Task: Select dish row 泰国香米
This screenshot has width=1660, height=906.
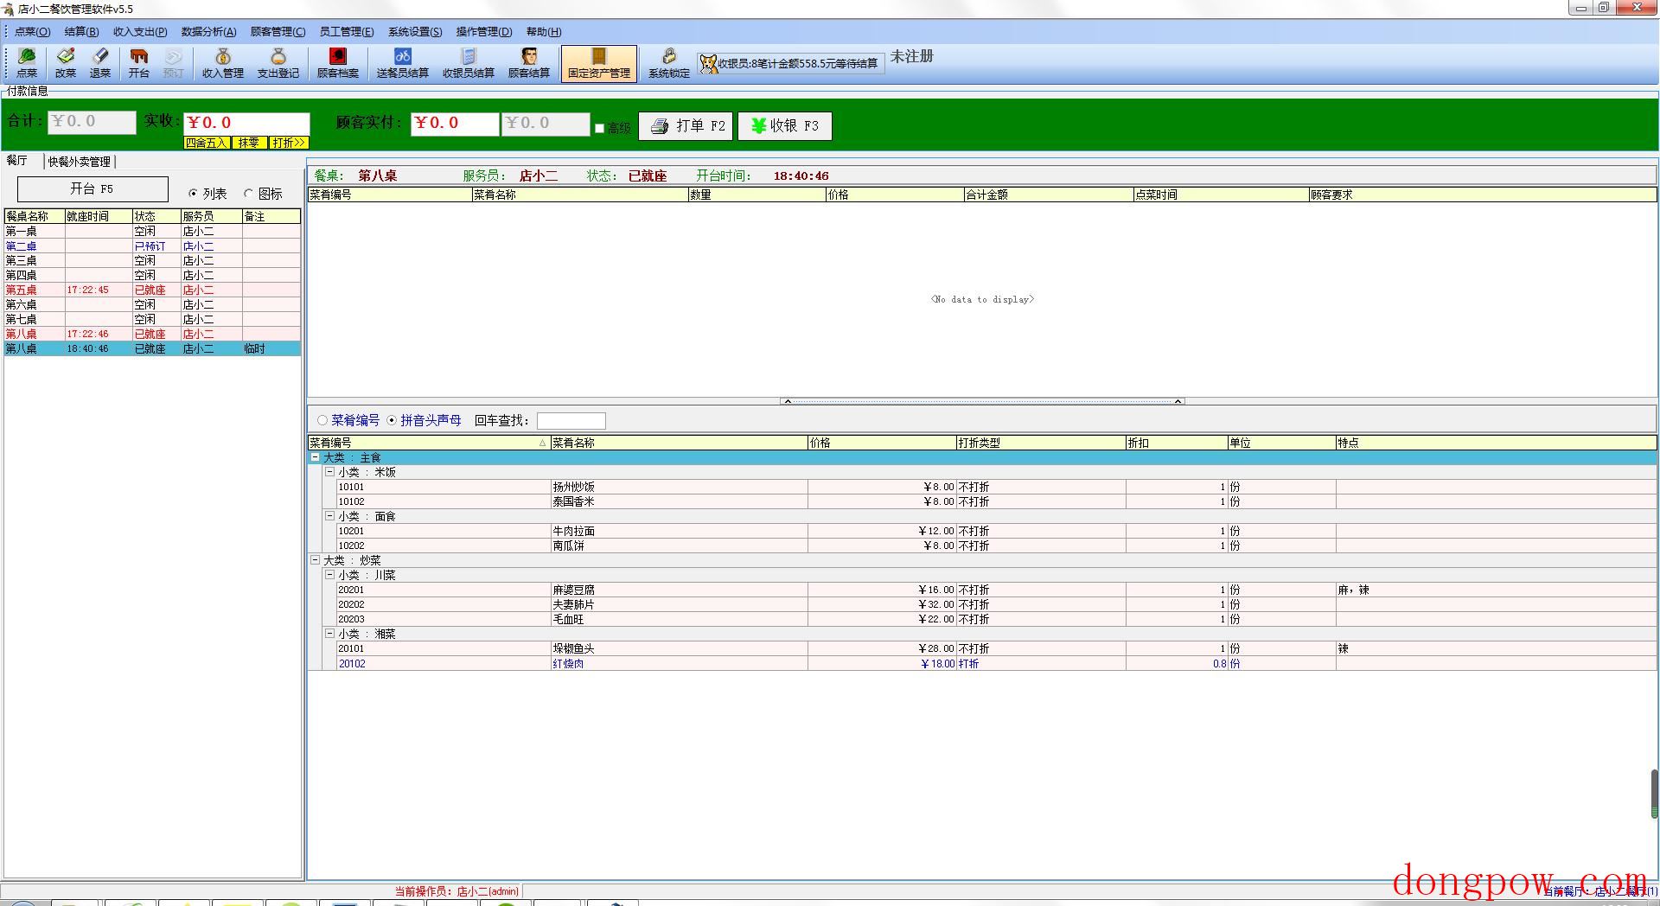Action: point(997,501)
